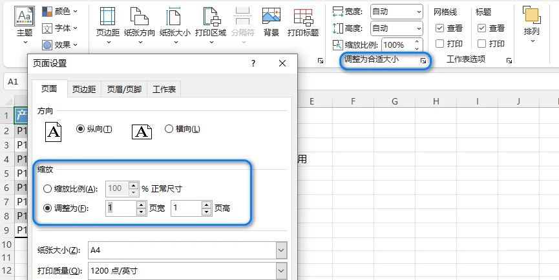Open the 页面设置 group dialog launcher
The width and height of the screenshot is (559, 280).
tap(321, 61)
